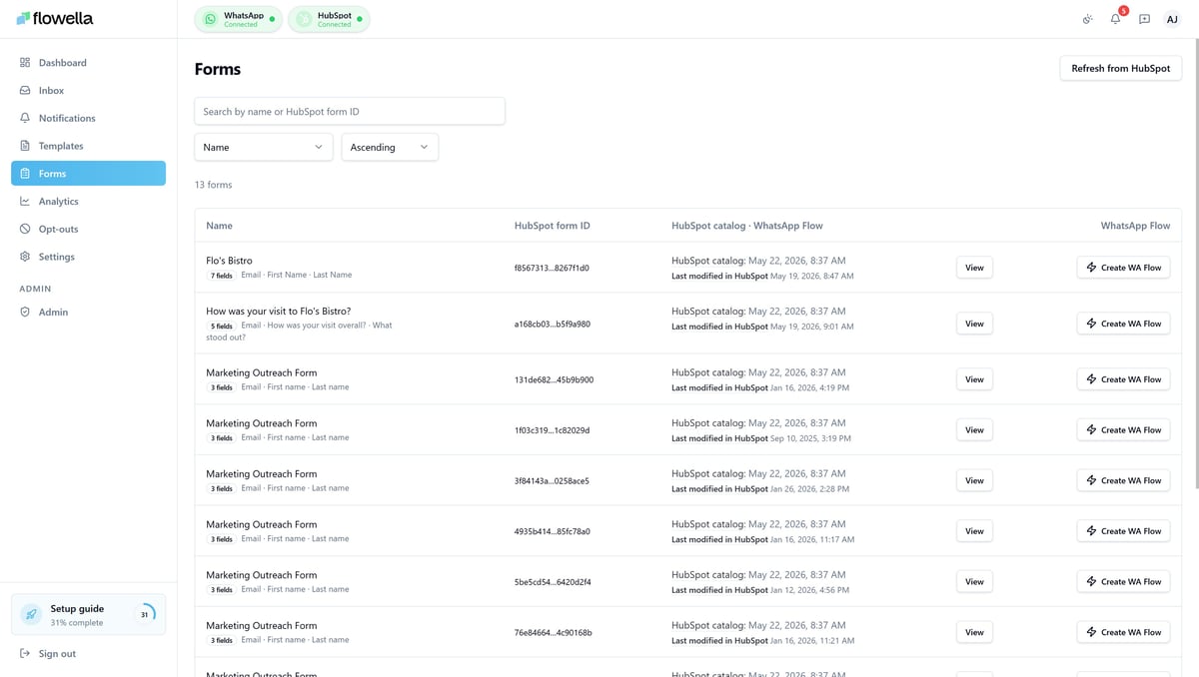This screenshot has width=1199, height=677.
Task: Click the Setup guide rocket icon
Action: (31, 614)
